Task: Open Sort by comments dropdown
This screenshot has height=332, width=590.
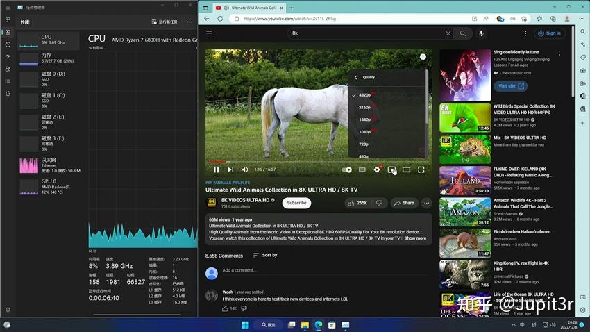Action: (265, 255)
